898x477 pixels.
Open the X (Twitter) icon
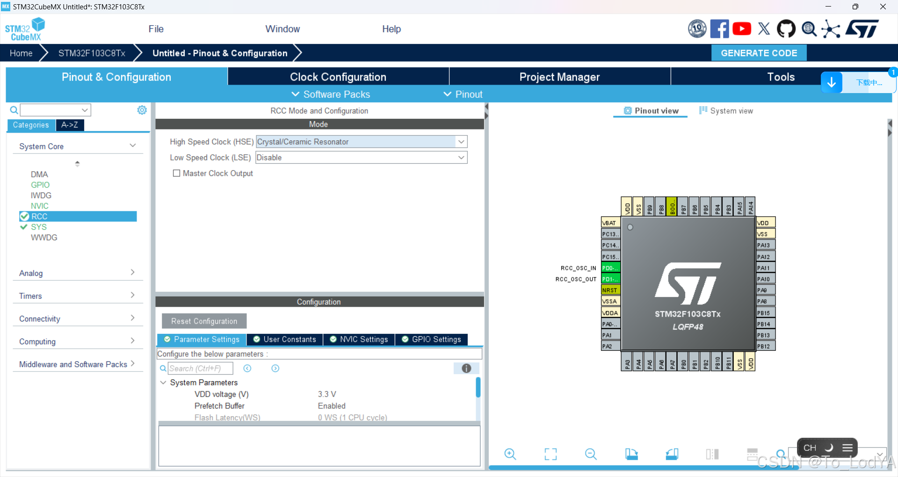[764, 29]
